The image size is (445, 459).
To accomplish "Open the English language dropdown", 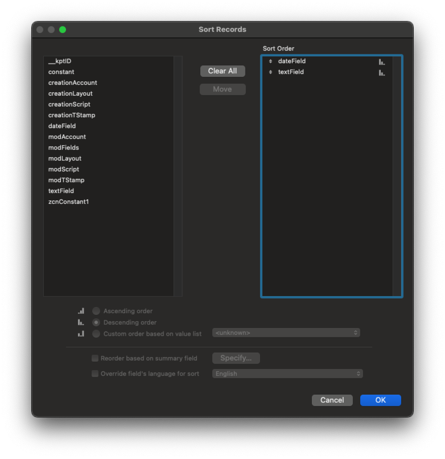I will click(x=287, y=373).
